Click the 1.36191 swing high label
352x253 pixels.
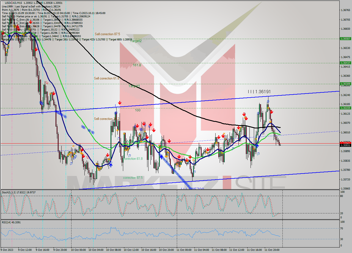point(259,92)
